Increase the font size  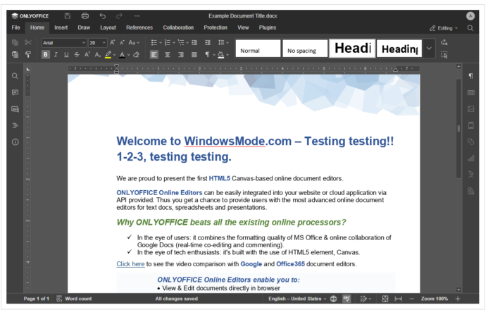pos(112,42)
